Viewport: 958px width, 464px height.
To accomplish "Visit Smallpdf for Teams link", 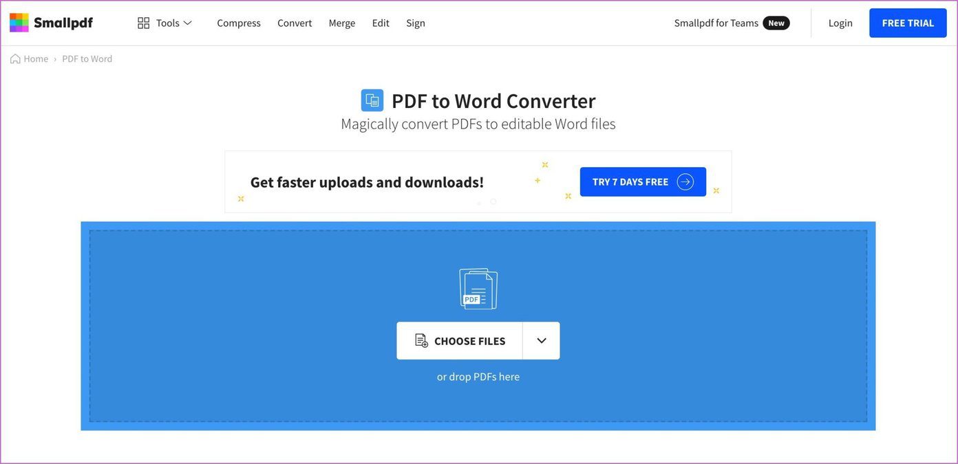I will [x=716, y=23].
